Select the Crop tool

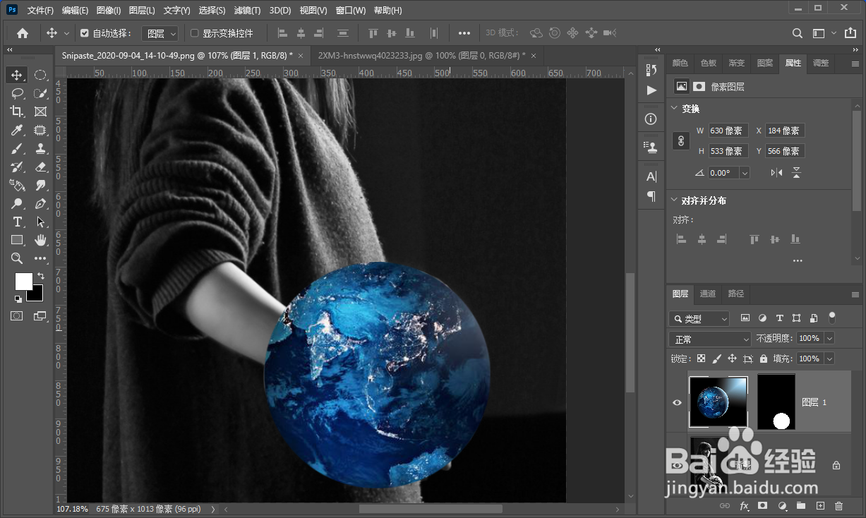pyautogui.click(x=17, y=112)
